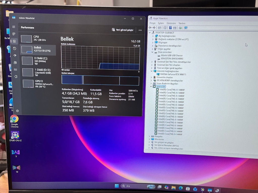Open the Yardım menu in Device Manager
Viewport: 258px width, 193px height.
click(182, 23)
